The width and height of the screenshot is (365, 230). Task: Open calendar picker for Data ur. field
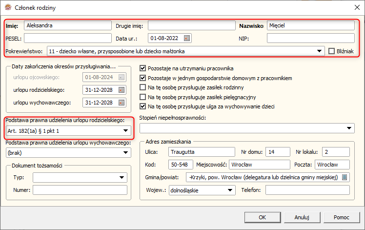click(187, 38)
